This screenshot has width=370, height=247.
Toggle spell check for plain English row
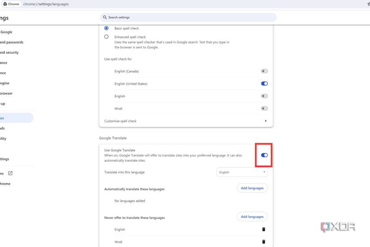(x=264, y=96)
